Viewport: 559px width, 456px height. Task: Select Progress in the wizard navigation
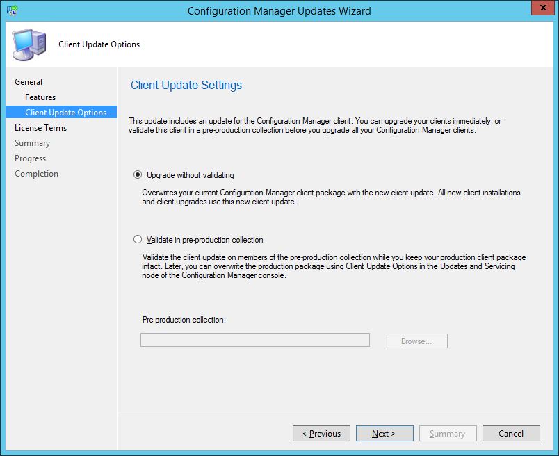[x=31, y=158]
